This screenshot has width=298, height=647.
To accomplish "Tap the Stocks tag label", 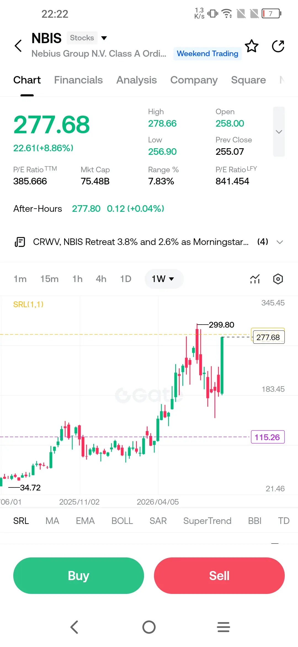I will [82, 38].
